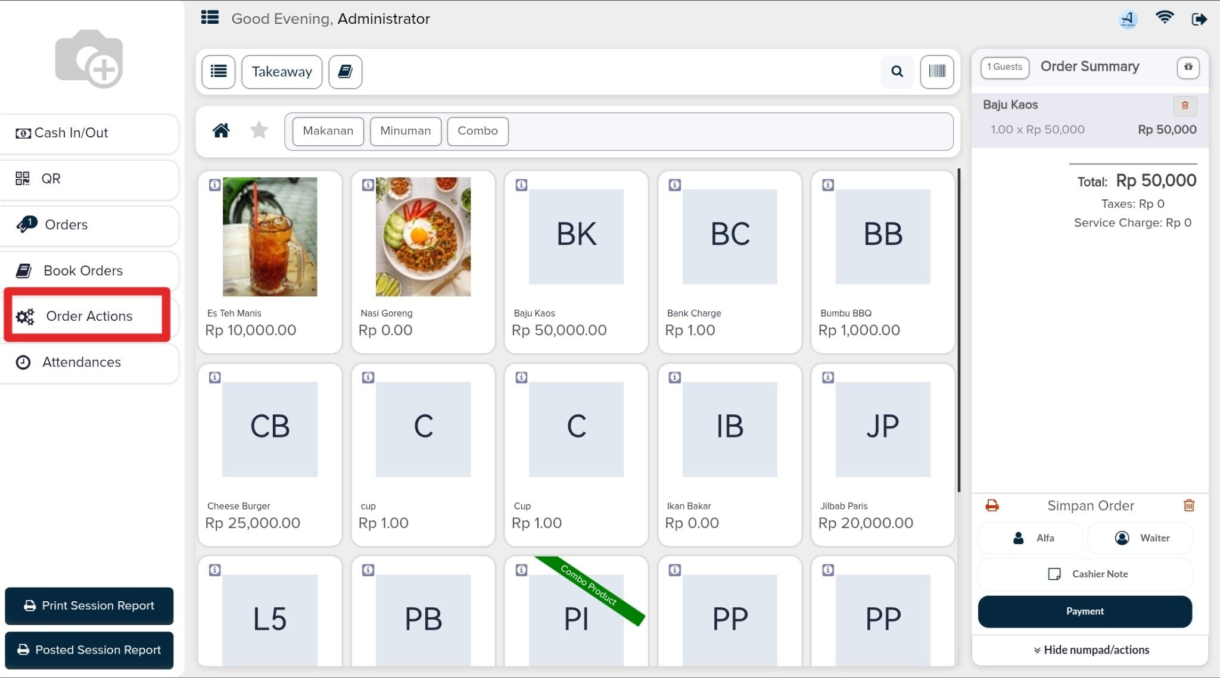The height and width of the screenshot is (678, 1220).
Task: Add Bumbu BBQ to order
Action: (x=883, y=262)
